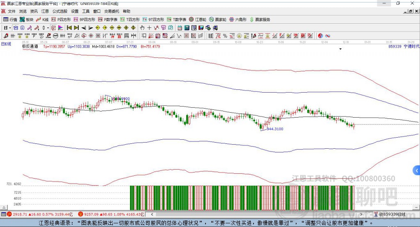
Task: Open the calendar 21 icon
Action: [x=180, y=28]
